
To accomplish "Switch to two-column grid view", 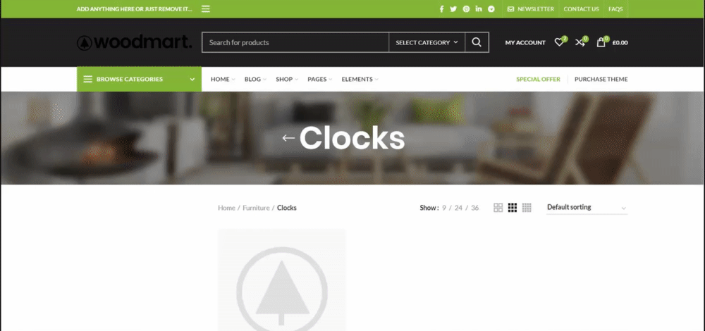I will [x=498, y=208].
